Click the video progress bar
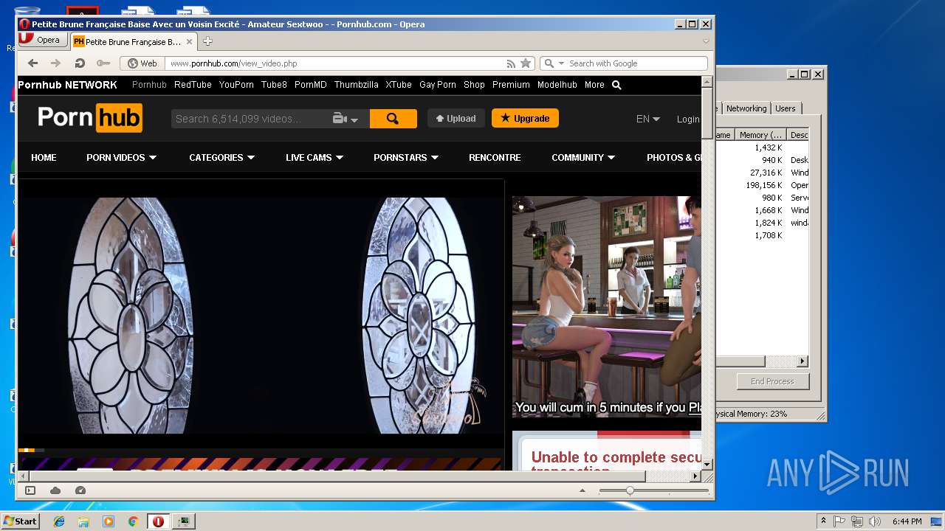 click(261, 450)
